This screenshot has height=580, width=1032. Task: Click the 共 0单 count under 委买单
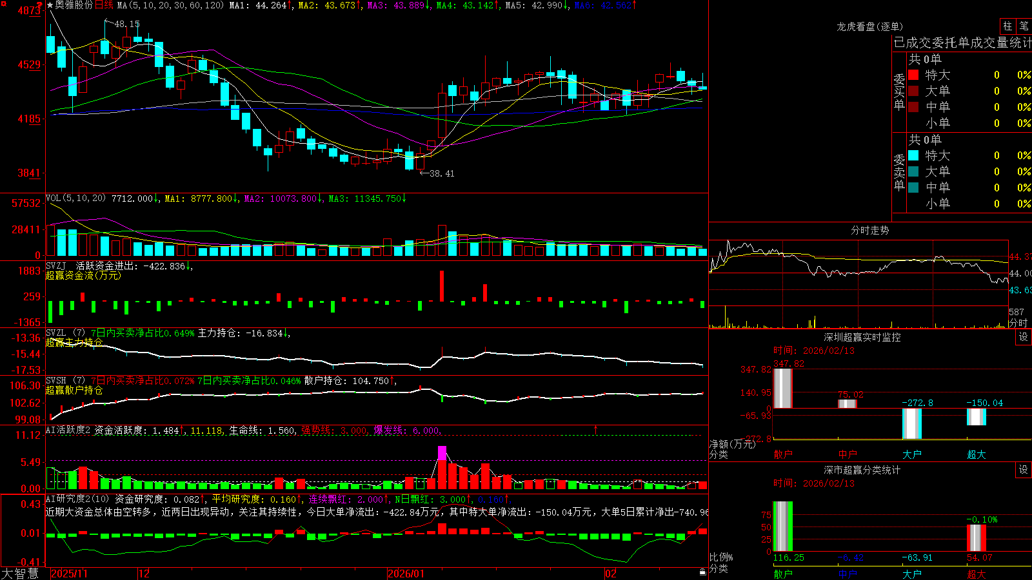click(x=925, y=59)
